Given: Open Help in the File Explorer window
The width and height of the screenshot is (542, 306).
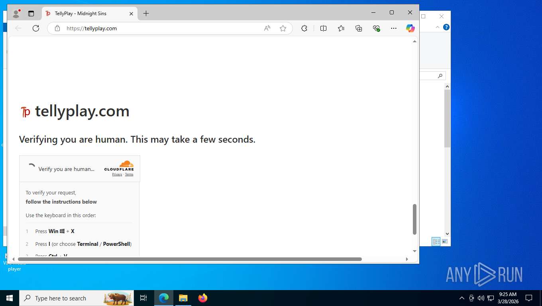Looking at the screenshot, I should click(x=446, y=27).
